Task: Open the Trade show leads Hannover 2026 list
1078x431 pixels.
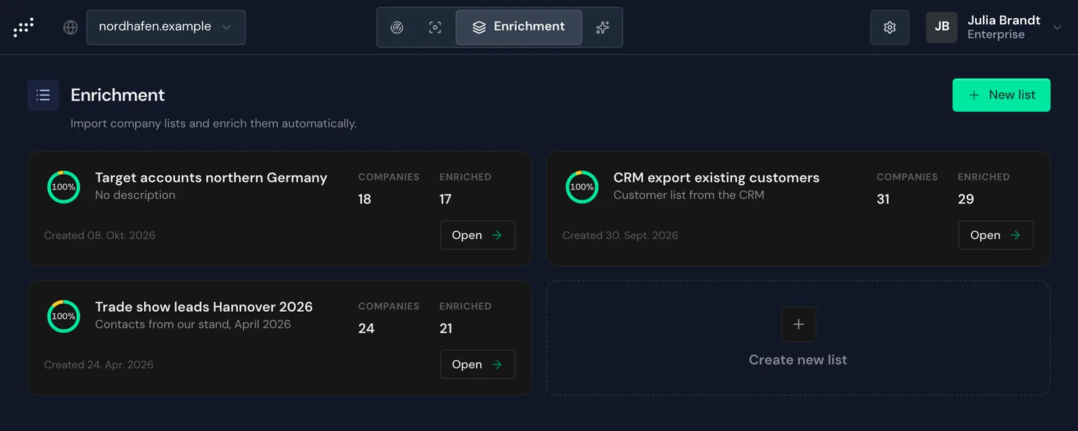Action: 478,364
